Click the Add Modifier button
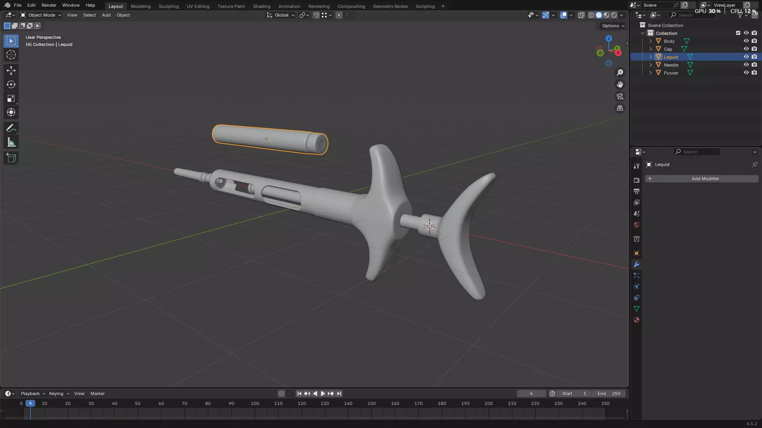 [x=702, y=179]
